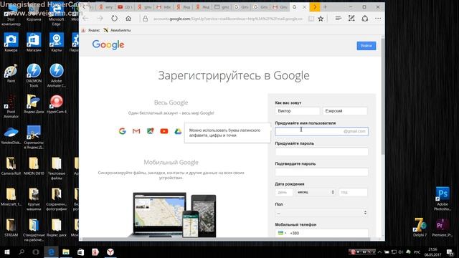
Task: Click the blue Войти button
Action: pos(366,46)
